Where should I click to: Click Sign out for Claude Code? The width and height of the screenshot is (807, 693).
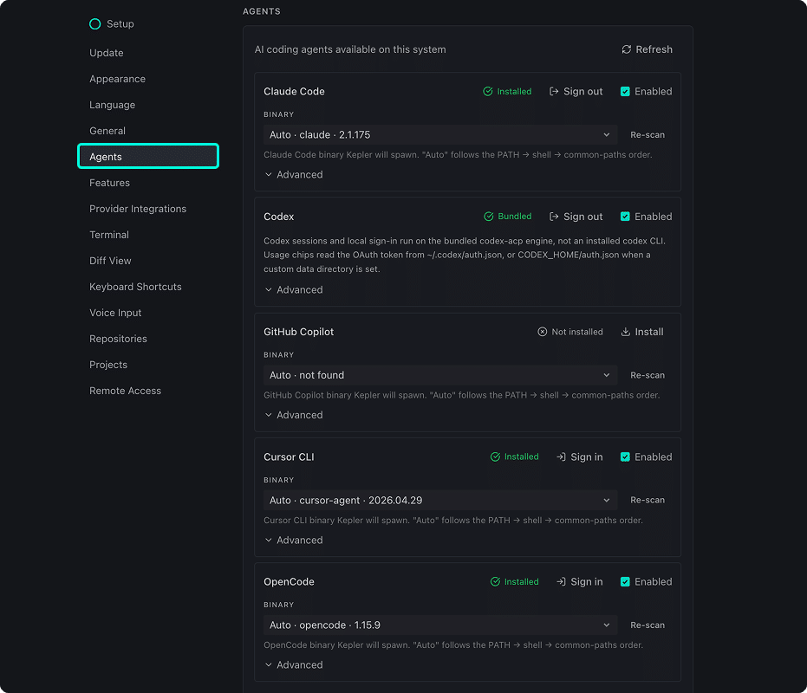(x=576, y=92)
